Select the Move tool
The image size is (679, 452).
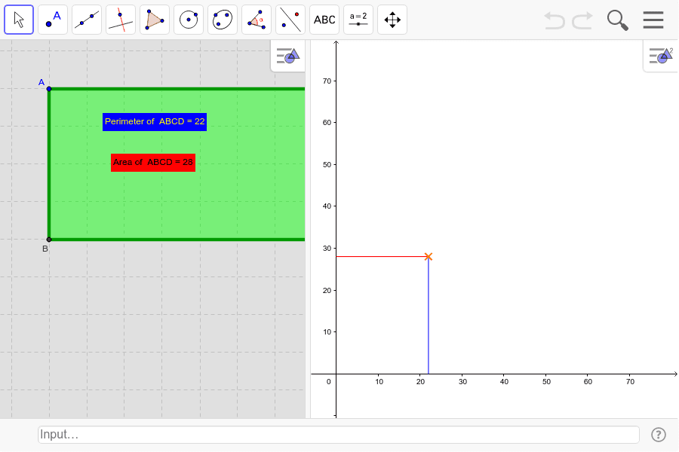(x=18, y=19)
